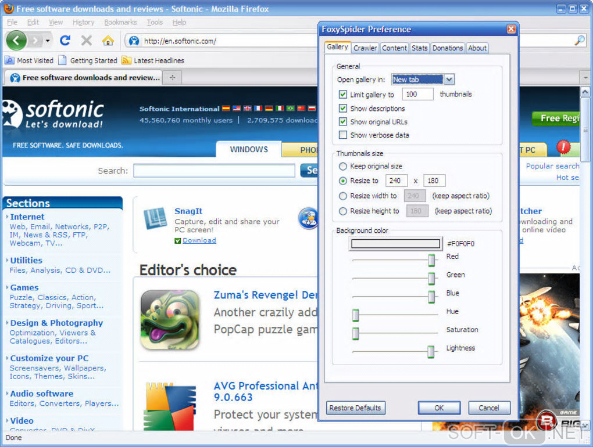Open the Design & Photography section link
Image resolution: width=593 pixels, height=447 pixels.
pyautogui.click(x=56, y=323)
